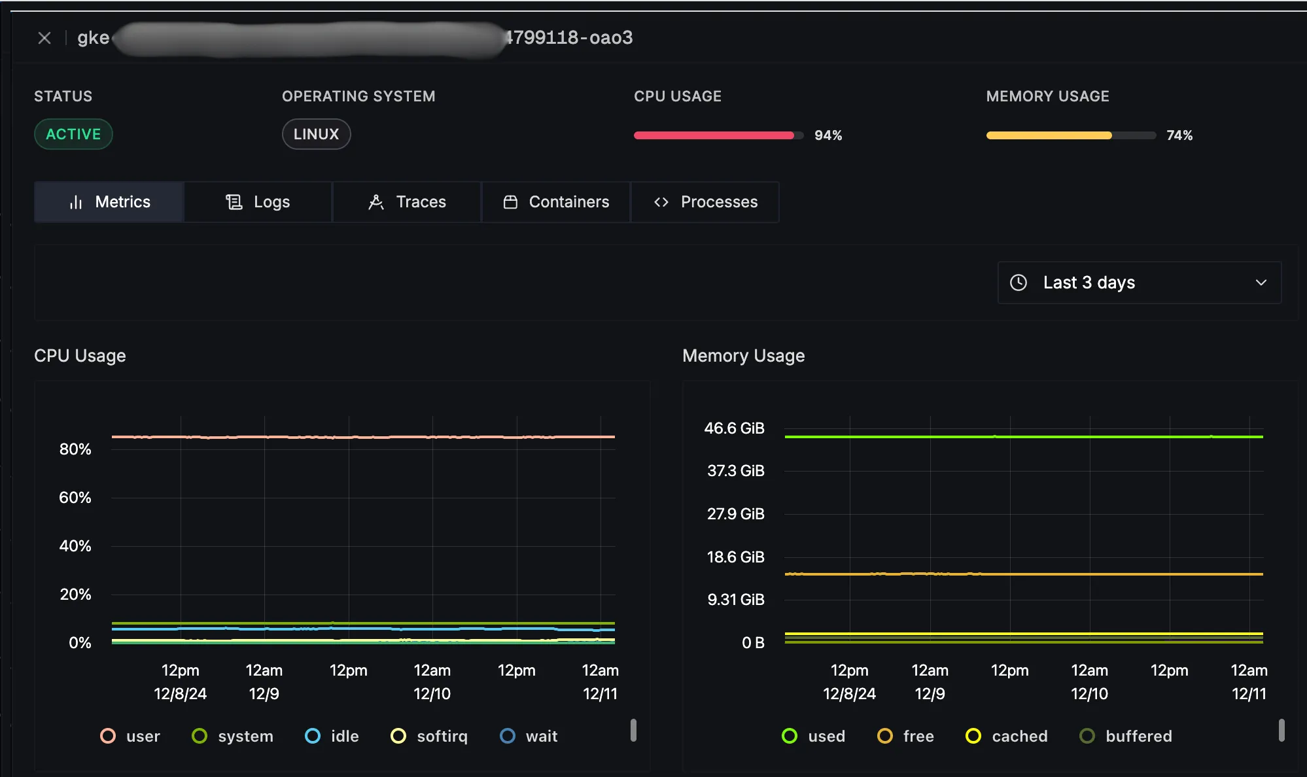Toggle the system series in CPU legend
Viewport: 1307px width, 777px height.
[232, 736]
